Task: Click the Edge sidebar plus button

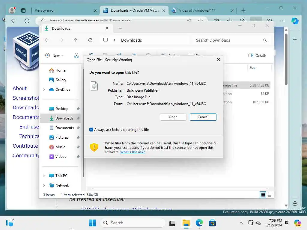Action: coord(295,40)
